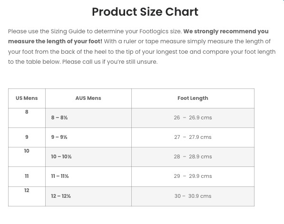Click the 29 – 29.9 cms foot length
284x224 pixels.
click(193, 176)
